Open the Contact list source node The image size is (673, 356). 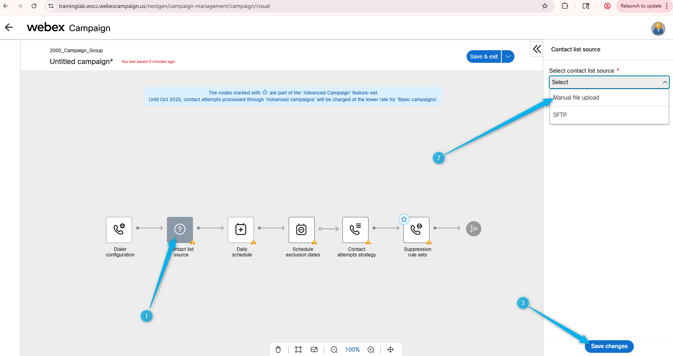[180, 230]
